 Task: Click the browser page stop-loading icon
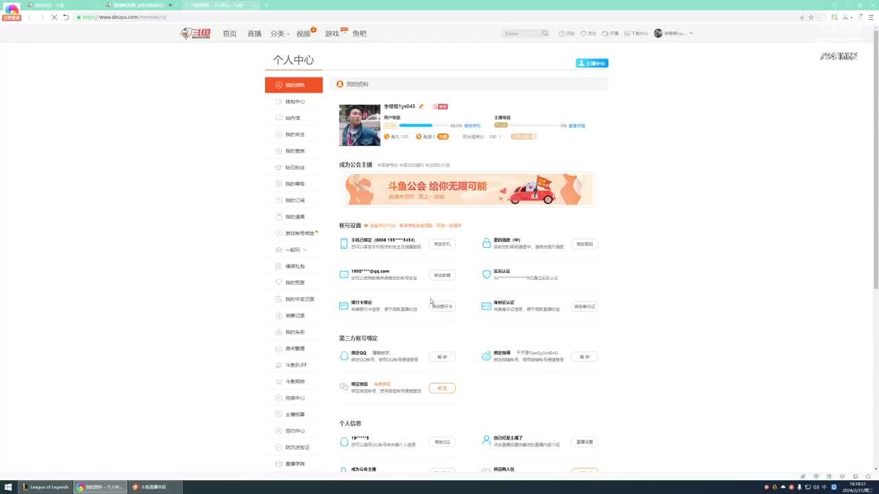tap(54, 17)
